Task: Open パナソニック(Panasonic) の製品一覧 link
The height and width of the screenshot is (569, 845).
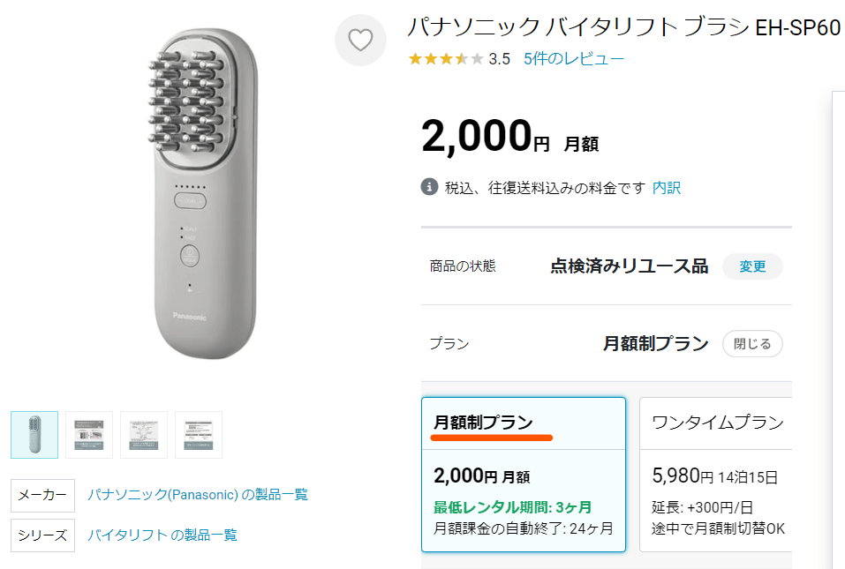Action: coord(198,495)
